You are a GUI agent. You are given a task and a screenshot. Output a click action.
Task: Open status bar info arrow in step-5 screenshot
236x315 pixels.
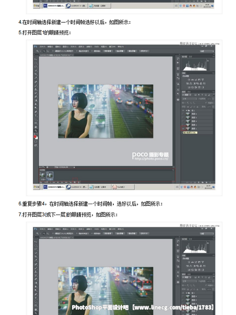tap(74, 167)
